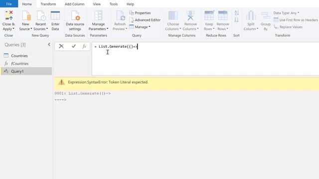
Task: Click the fx function icon in formula bar
Action: [x=84, y=46]
